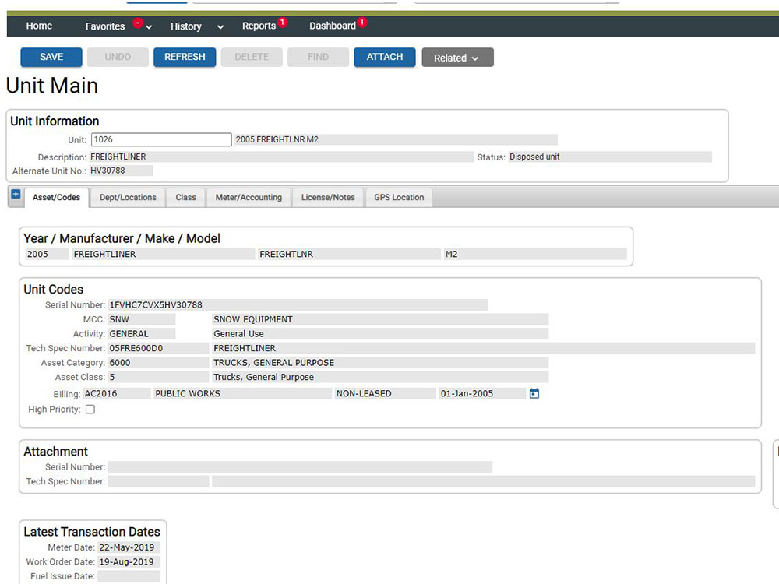The height and width of the screenshot is (584, 779).
Task: Expand the Favorites dropdown arrow
Action: (x=149, y=27)
